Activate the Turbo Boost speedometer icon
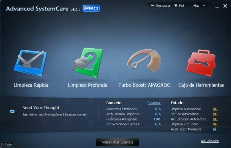 [144, 61]
